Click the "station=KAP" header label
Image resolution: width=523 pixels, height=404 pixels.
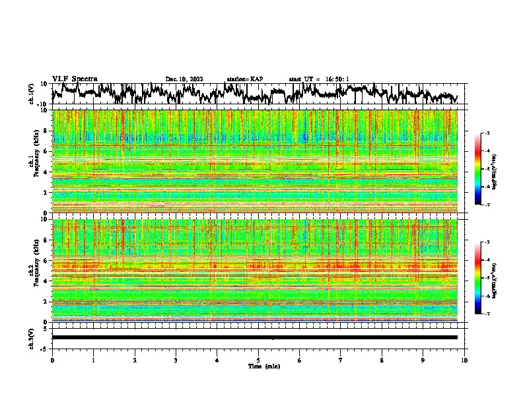click(245, 79)
